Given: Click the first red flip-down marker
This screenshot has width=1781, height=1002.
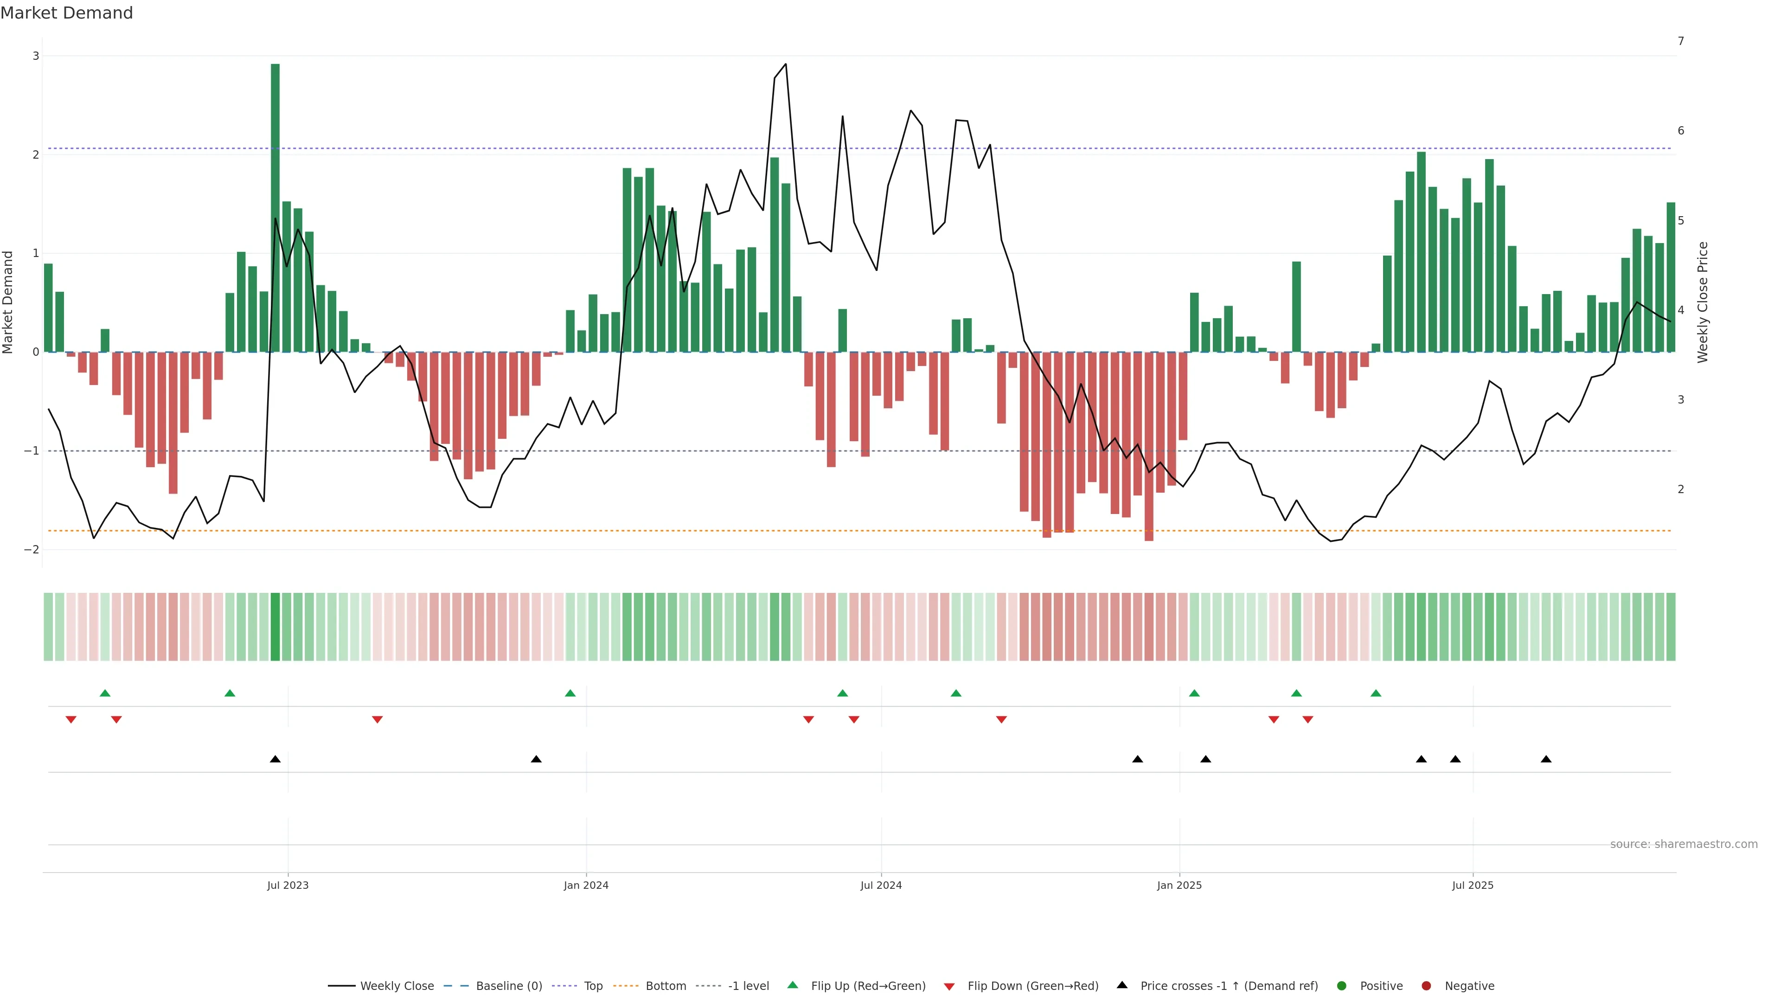Looking at the screenshot, I should (x=70, y=720).
